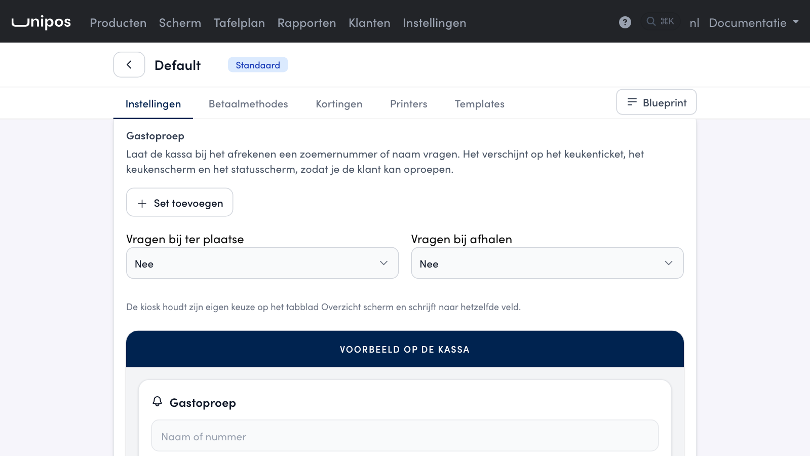Screen dimensions: 810x456
Task: Switch language via the nl selector
Action: click(x=695, y=23)
